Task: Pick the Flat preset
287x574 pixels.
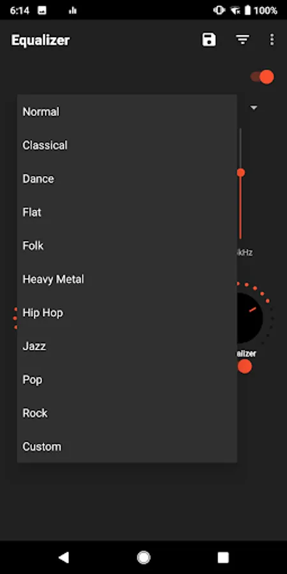Action: click(x=127, y=212)
